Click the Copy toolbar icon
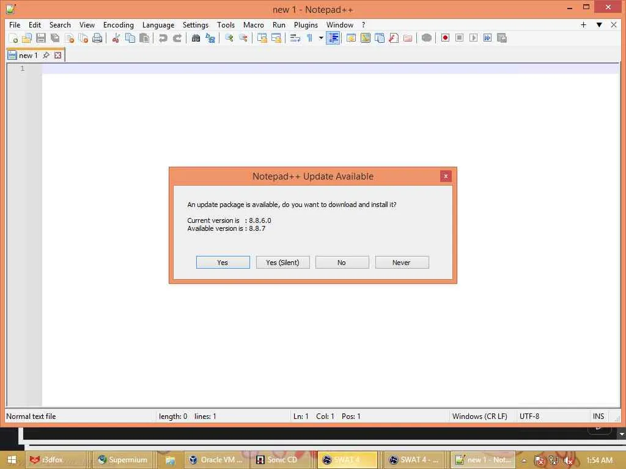 [130, 38]
